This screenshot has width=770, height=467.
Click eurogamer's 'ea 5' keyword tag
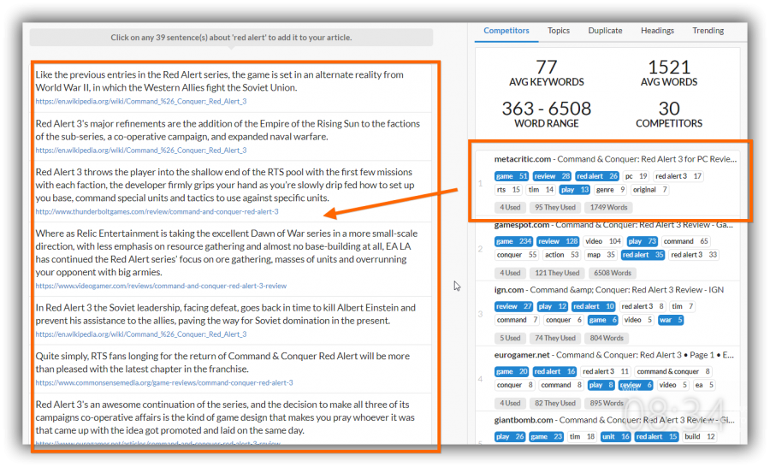pos(703,385)
